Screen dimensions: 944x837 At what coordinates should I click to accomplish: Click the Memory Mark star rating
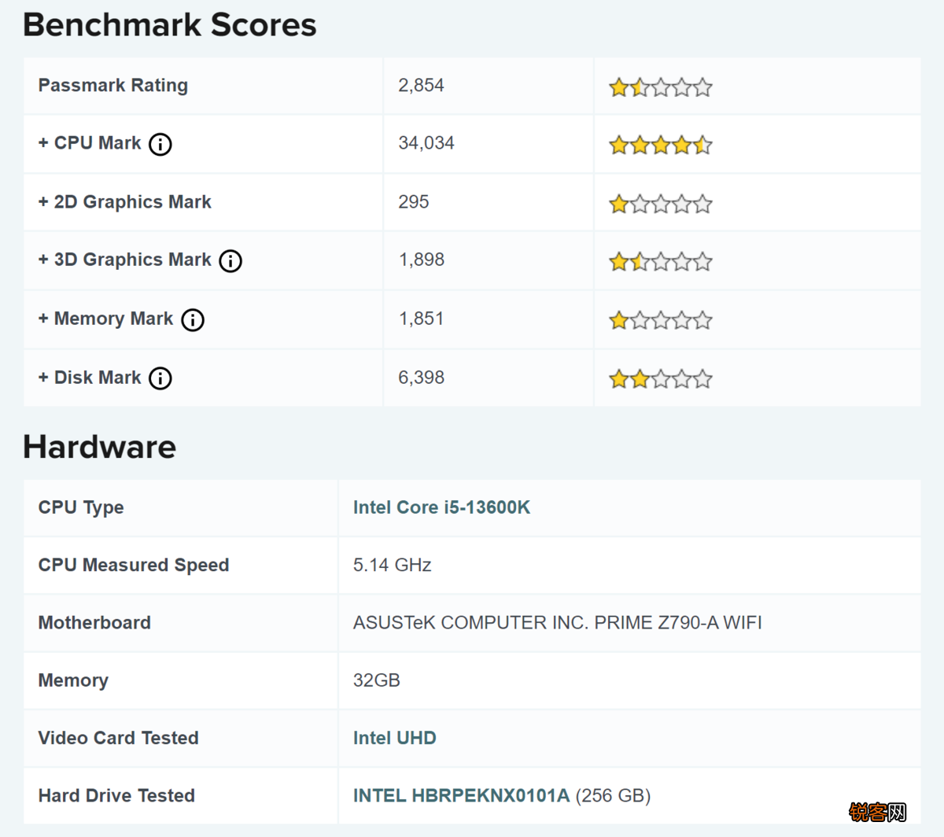(661, 320)
